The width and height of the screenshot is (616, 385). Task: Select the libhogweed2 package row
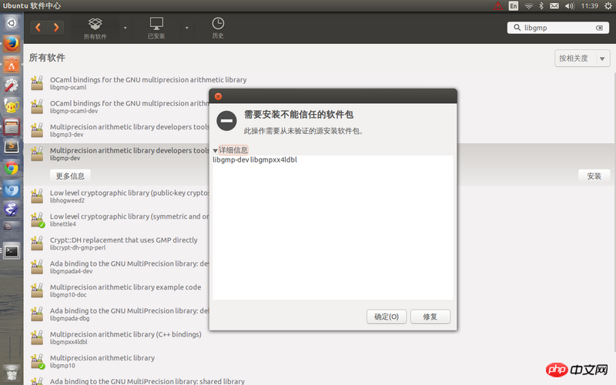(118, 196)
